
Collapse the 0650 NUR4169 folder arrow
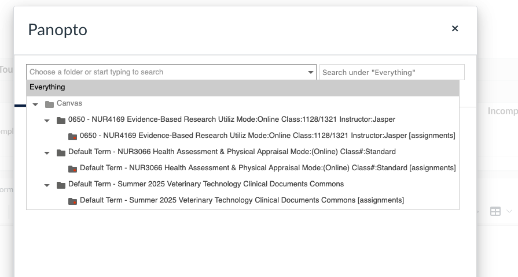[47, 120]
